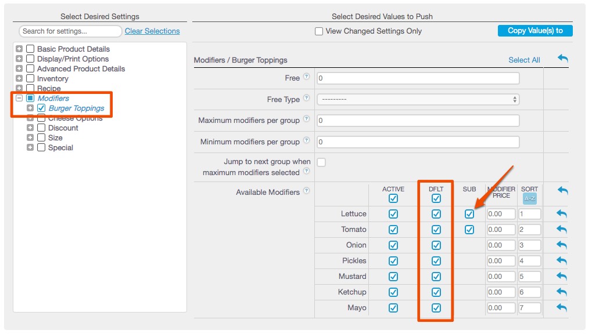This screenshot has width=592, height=334.
Task: Open help for Available Modifiers
Action: (308, 190)
